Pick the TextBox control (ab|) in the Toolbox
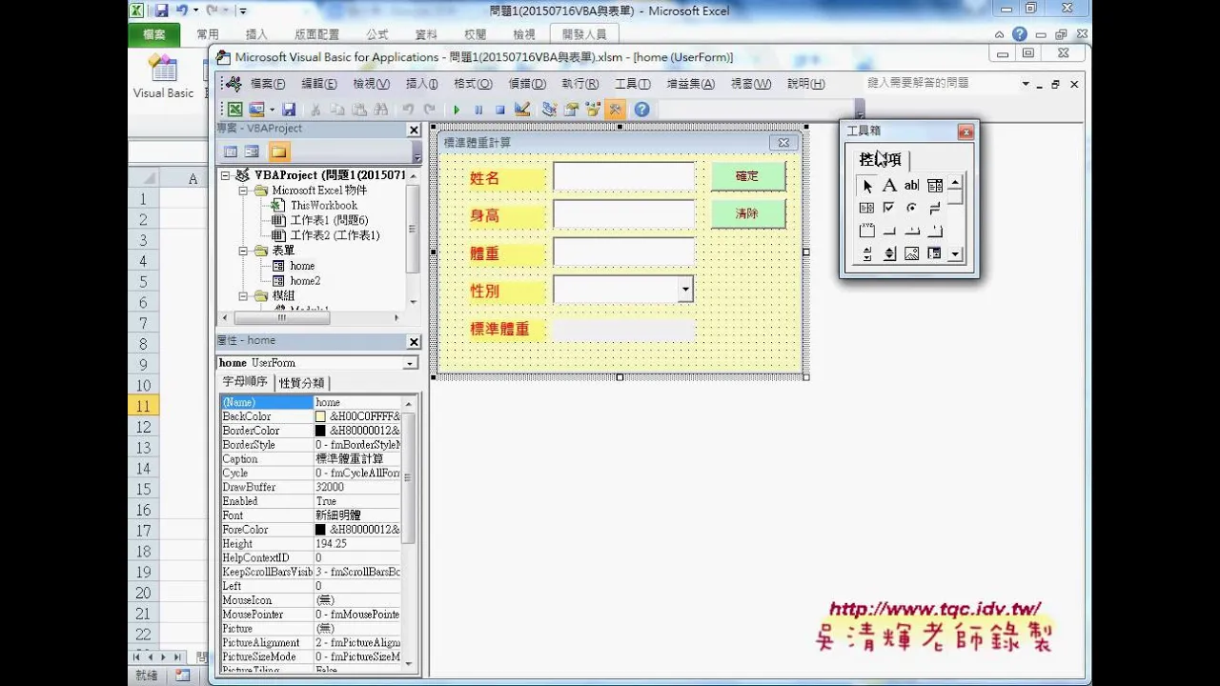The height and width of the screenshot is (686, 1220). [912, 186]
